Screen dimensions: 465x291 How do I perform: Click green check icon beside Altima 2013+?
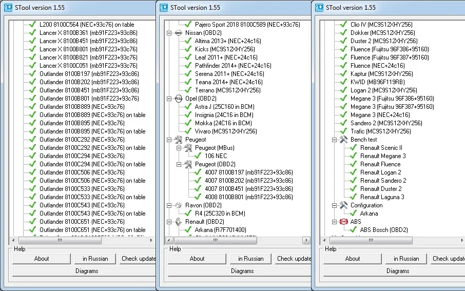(x=188, y=41)
